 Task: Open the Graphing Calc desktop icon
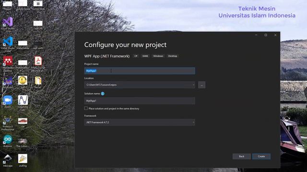tap(23, 103)
